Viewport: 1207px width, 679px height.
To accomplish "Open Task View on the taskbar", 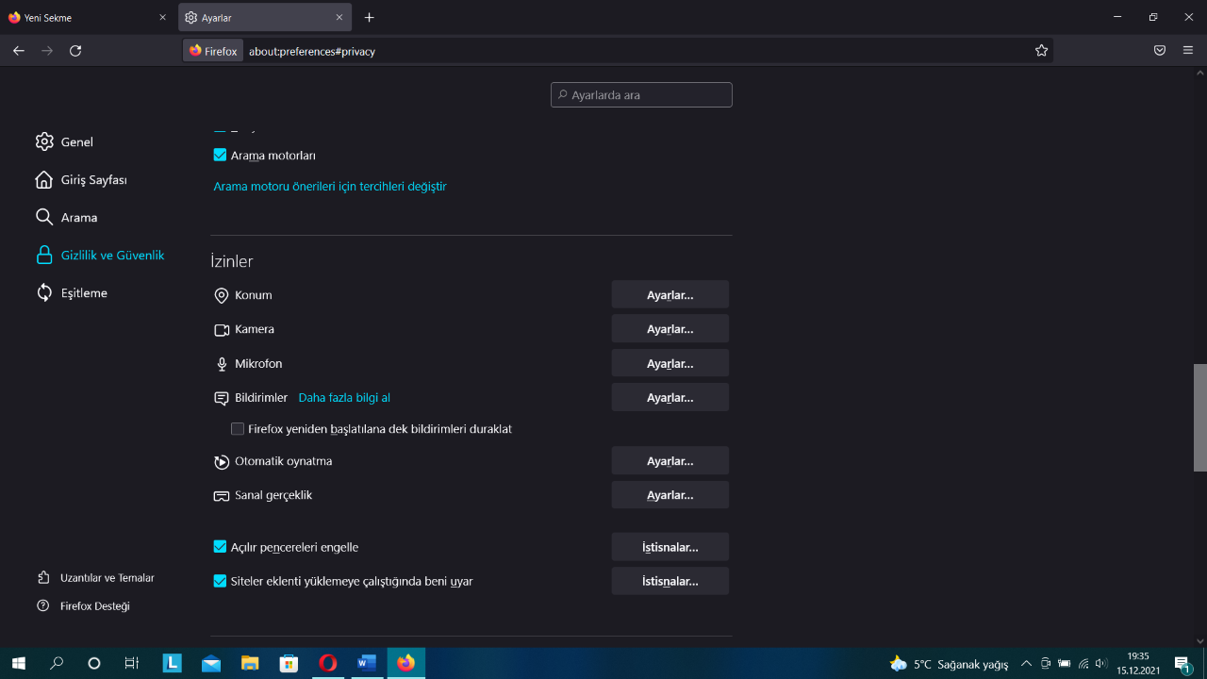I will point(132,663).
